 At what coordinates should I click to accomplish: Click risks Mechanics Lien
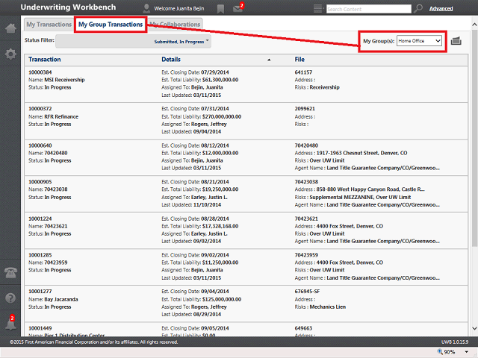328,307
